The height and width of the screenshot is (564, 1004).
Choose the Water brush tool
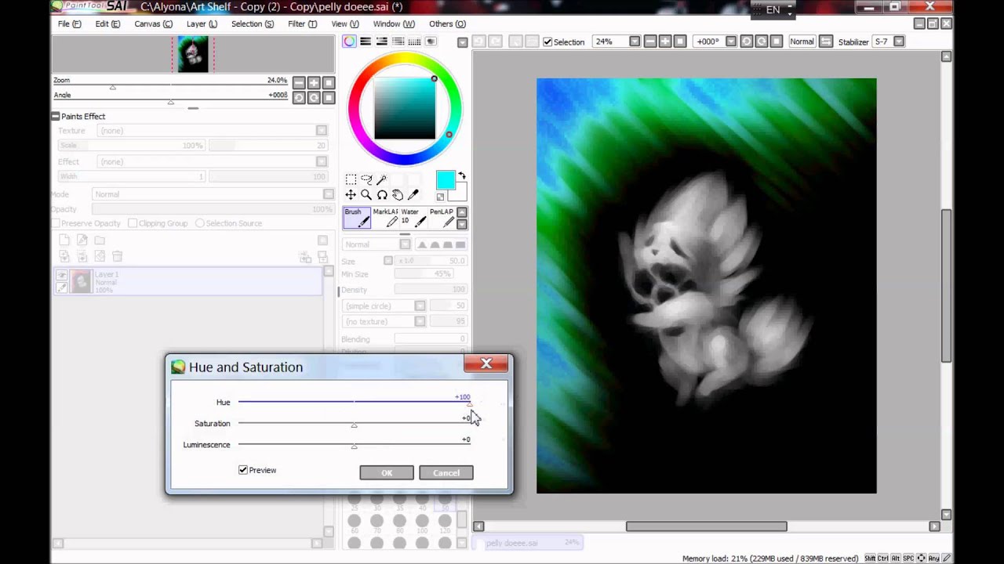click(413, 218)
